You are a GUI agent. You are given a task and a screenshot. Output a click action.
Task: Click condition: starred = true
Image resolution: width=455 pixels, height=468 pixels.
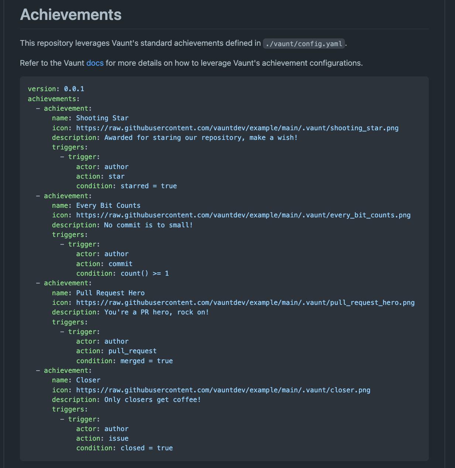[x=127, y=186]
